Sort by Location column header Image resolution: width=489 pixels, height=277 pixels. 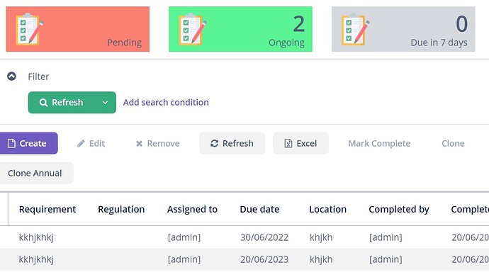coord(327,210)
